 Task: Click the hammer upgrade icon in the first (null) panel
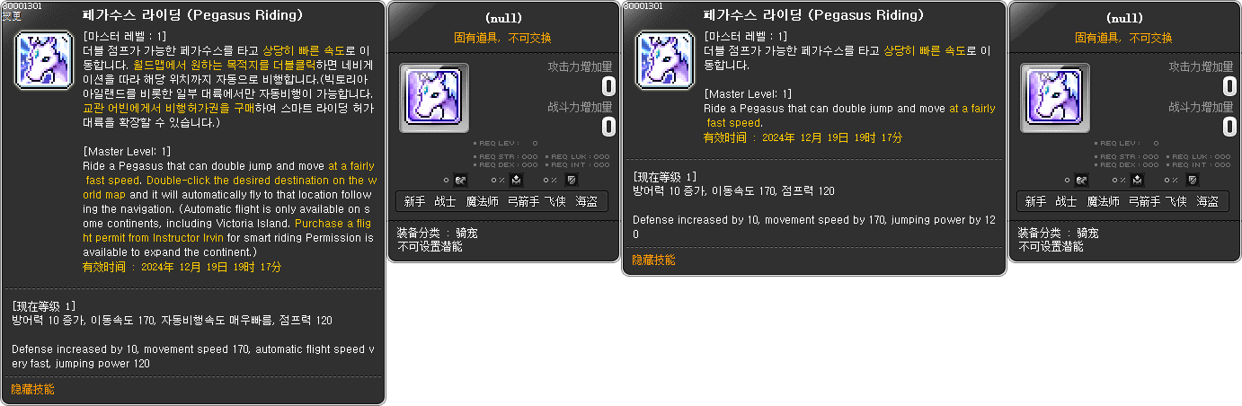pyautogui.click(x=460, y=181)
